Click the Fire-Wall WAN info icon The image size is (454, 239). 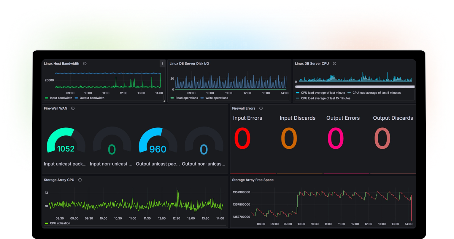click(73, 108)
